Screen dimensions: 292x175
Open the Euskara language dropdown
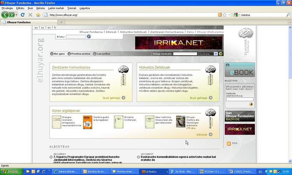coord(208,54)
